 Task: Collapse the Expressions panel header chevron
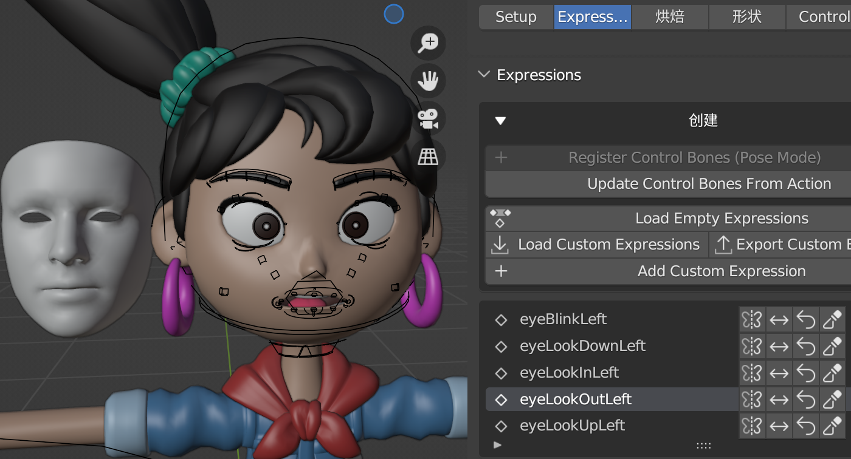coord(484,74)
